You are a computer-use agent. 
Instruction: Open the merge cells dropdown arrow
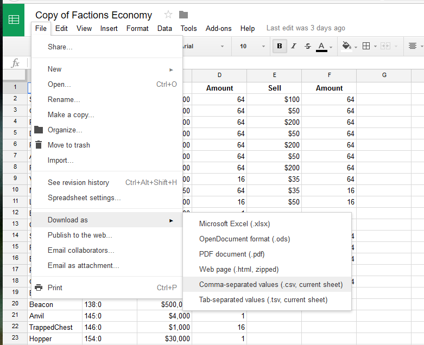[396, 47]
